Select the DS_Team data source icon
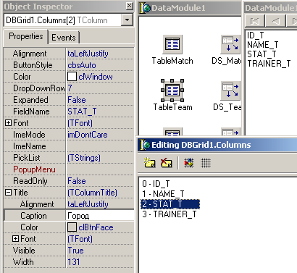 pos(230,91)
